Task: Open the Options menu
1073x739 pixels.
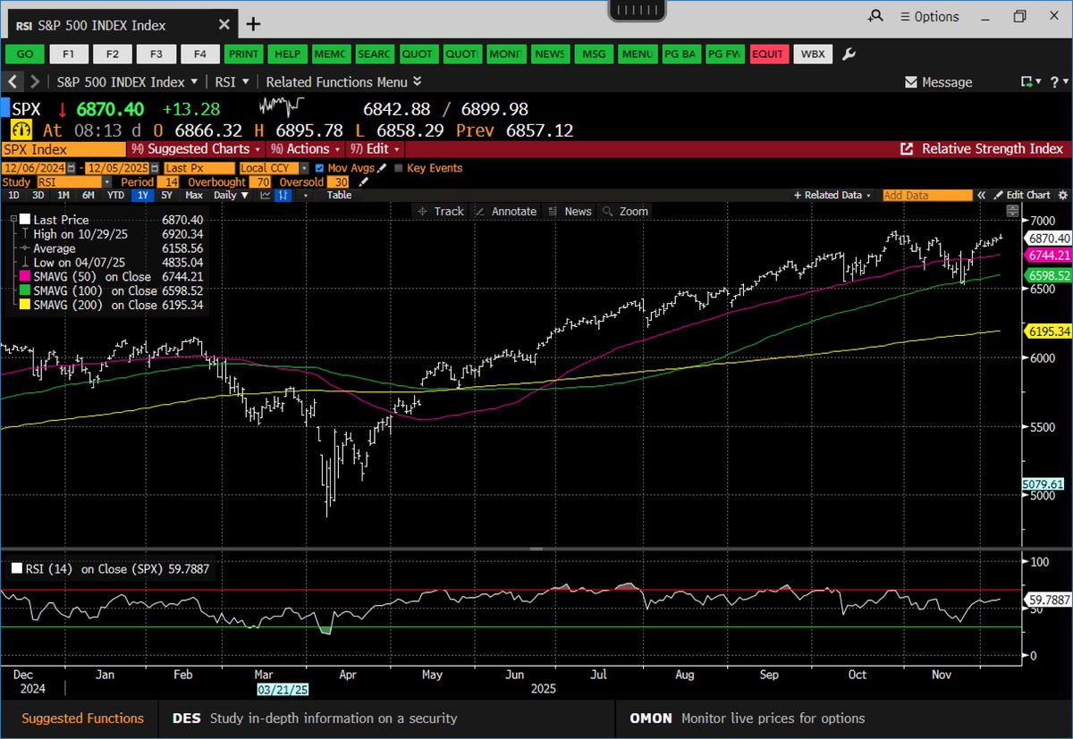Action: pos(929,16)
